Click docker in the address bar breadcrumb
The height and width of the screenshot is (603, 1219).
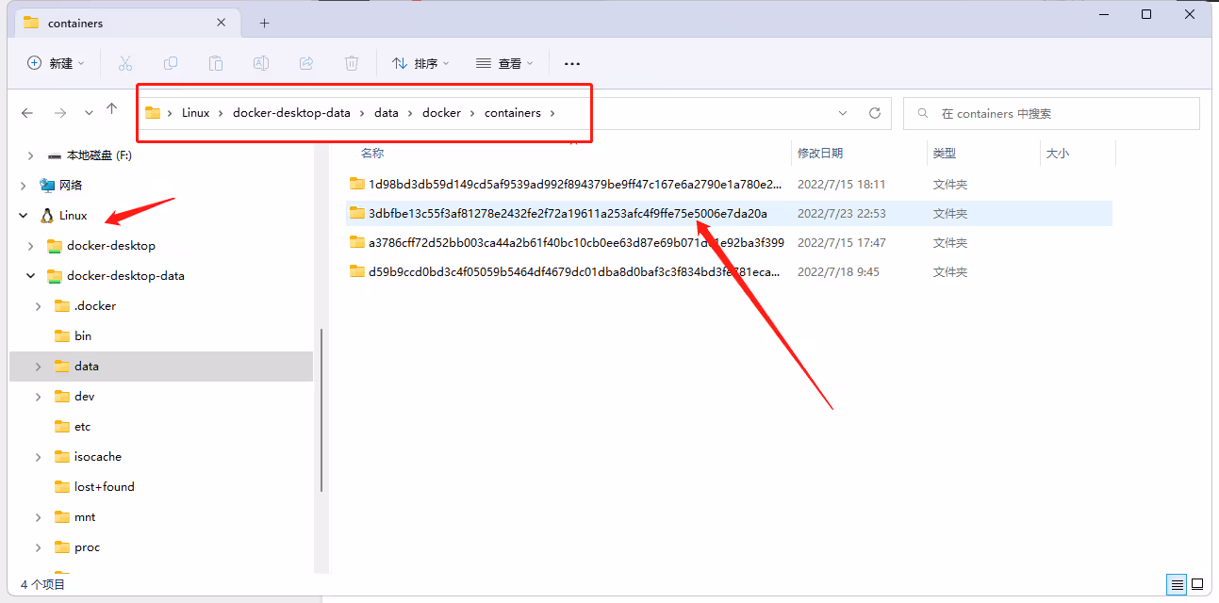tap(441, 113)
